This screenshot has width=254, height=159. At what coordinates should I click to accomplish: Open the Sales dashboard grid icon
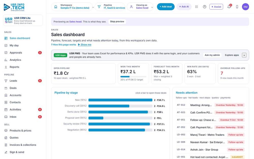6,38
